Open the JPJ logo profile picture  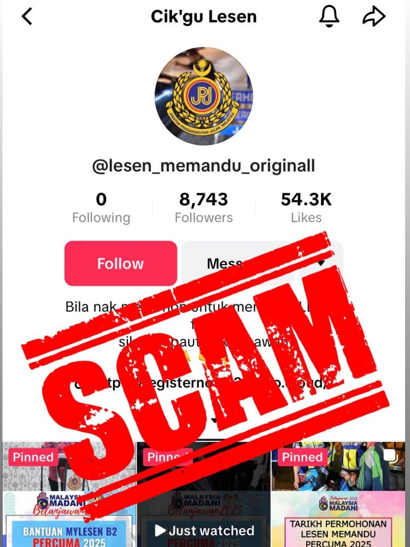pos(204,96)
